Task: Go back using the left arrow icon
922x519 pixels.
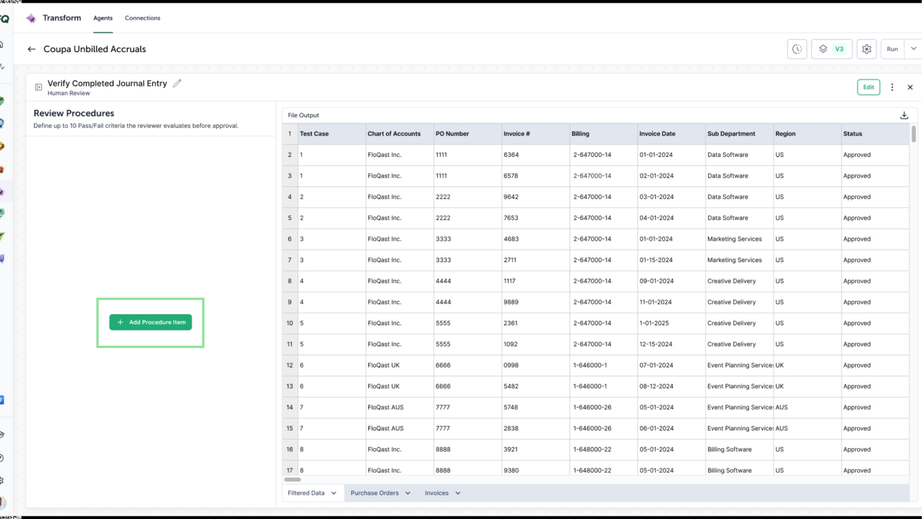Action: (x=32, y=49)
